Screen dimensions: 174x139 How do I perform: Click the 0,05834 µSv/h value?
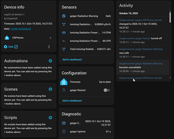point(103,24)
